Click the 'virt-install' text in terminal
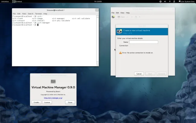Image resolution: width=196 pixels, height=123 pixels. [x=38, y=21]
